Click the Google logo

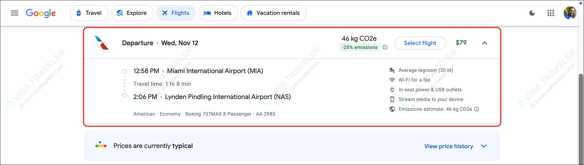click(x=41, y=13)
